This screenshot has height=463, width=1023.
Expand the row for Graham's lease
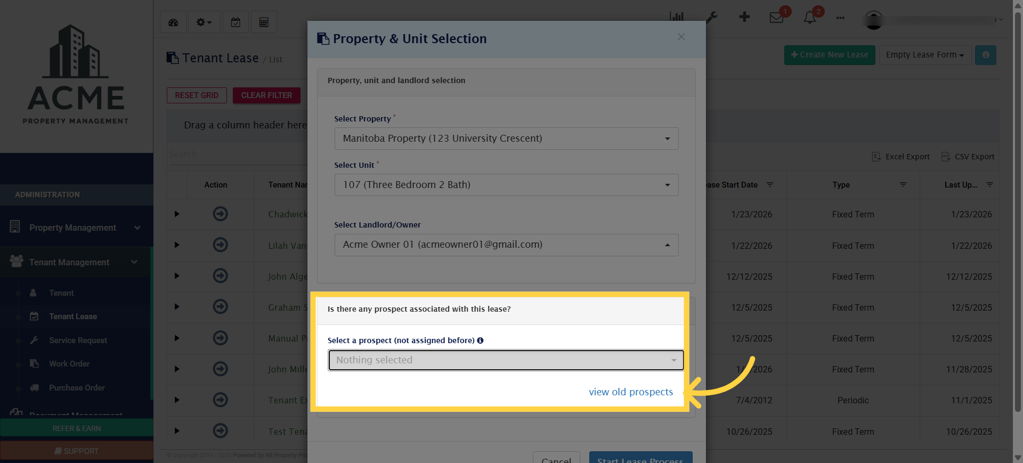[x=176, y=307]
